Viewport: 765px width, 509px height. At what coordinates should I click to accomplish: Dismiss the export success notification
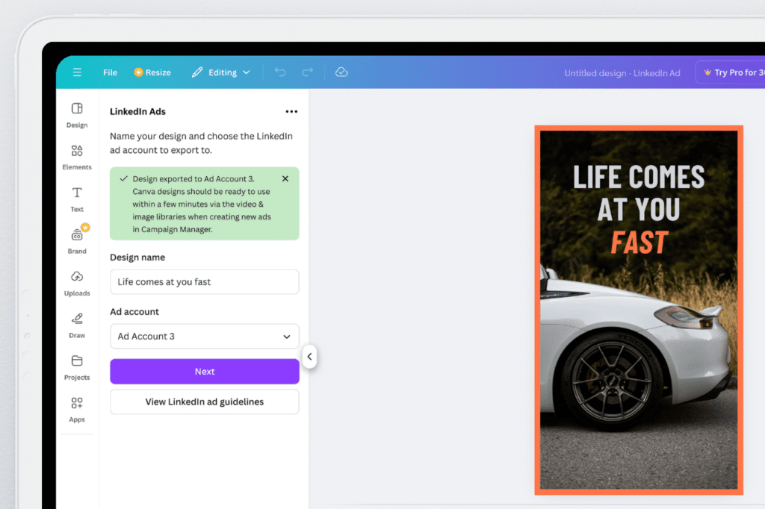(285, 178)
